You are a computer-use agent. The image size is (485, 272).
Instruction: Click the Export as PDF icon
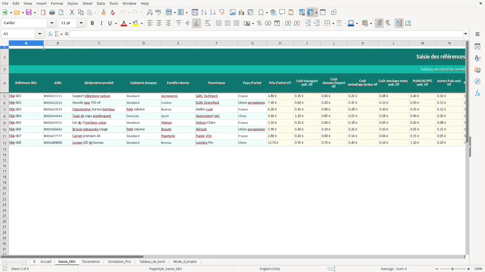43,12
